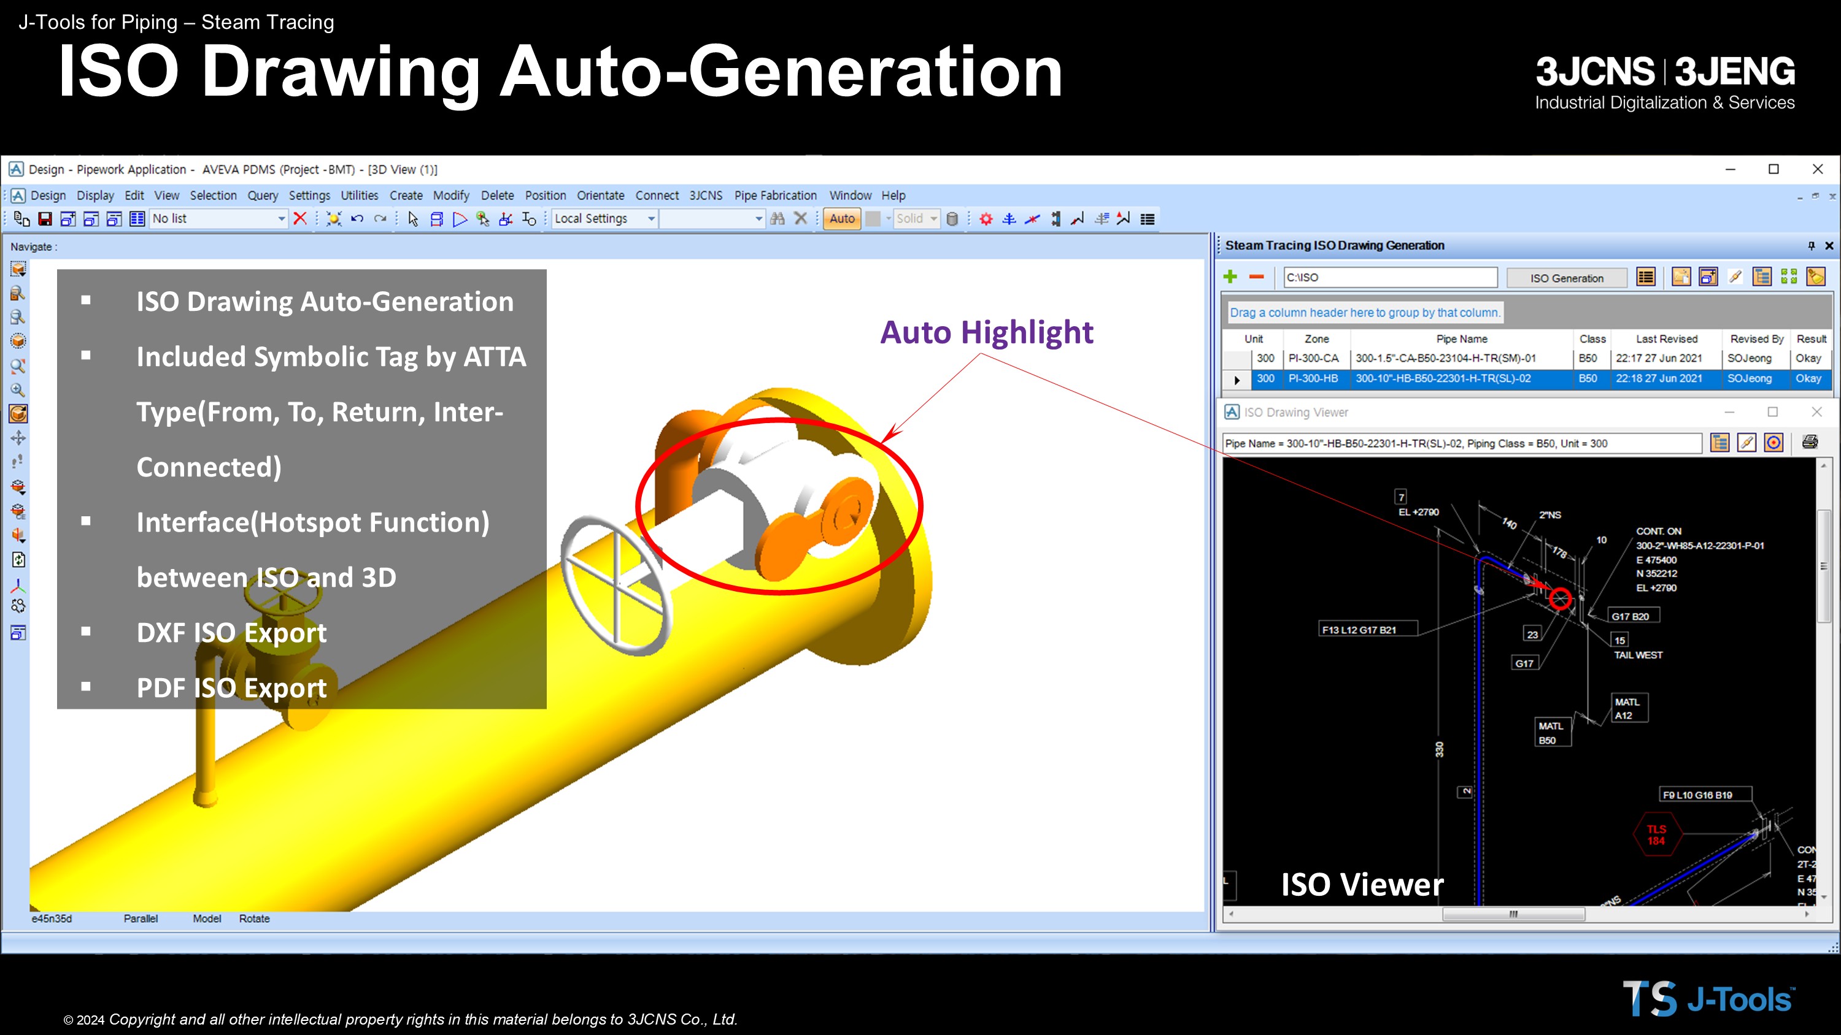Image resolution: width=1841 pixels, height=1035 pixels.
Task: Toggle the Auto button in the toolbar
Action: click(x=842, y=218)
